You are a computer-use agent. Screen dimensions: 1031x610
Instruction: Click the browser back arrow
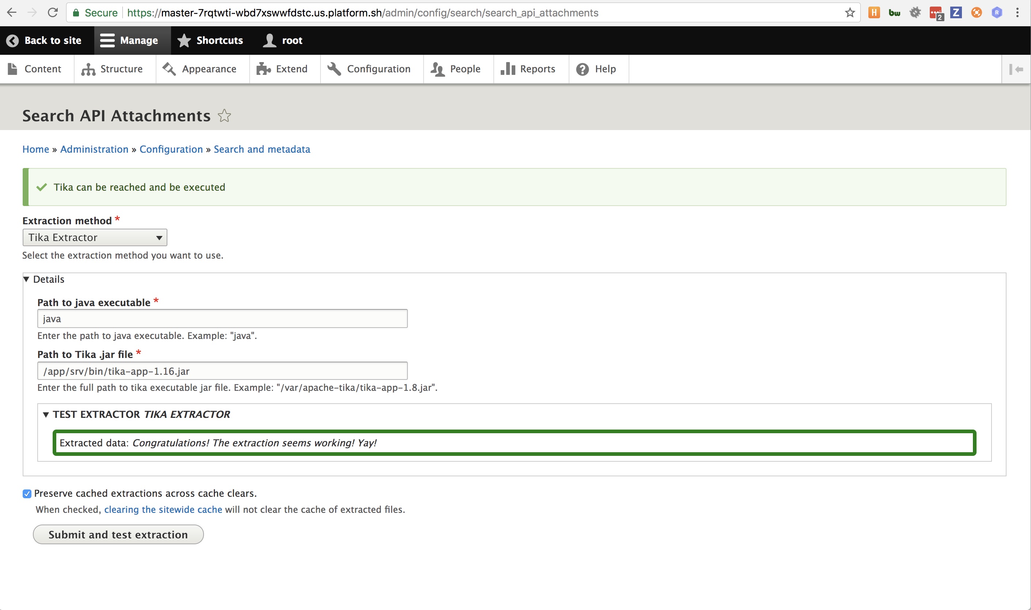pyautogui.click(x=12, y=13)
